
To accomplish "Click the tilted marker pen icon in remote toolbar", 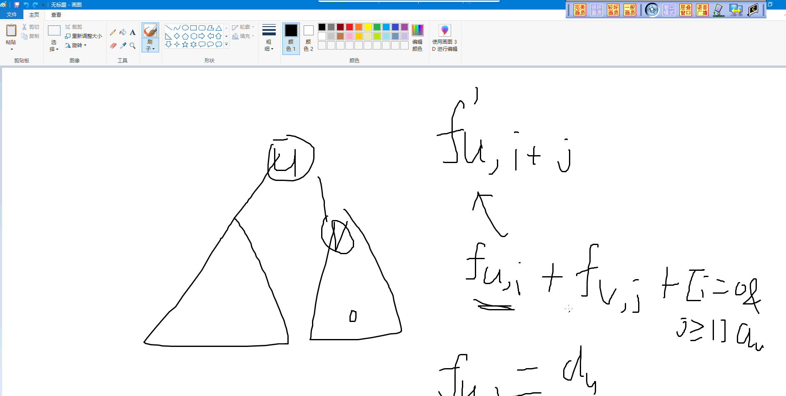I will tap(719, 10).
